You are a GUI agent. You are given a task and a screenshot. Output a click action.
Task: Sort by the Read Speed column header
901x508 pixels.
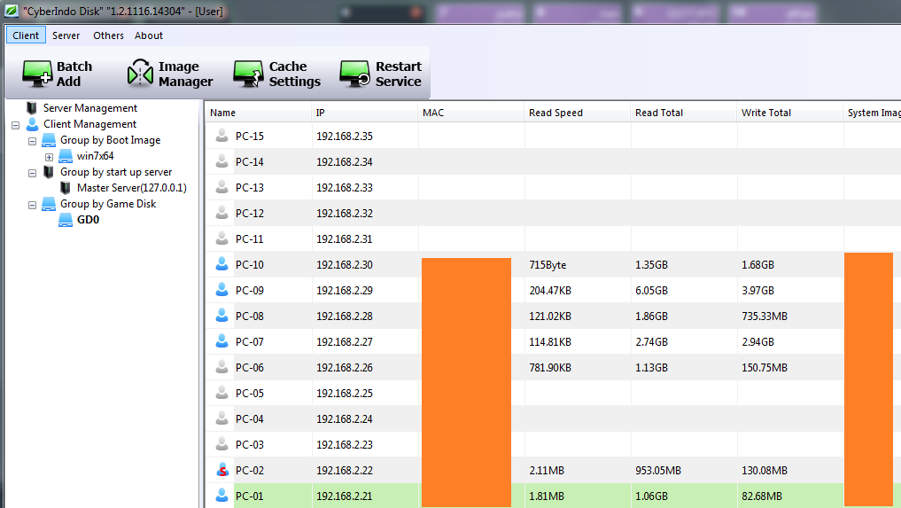tap(577, 113)
